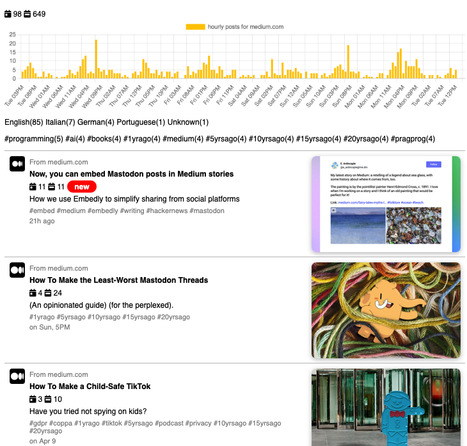Open the #embed tag
The image size is (467, 446).
tap(42, 211)
